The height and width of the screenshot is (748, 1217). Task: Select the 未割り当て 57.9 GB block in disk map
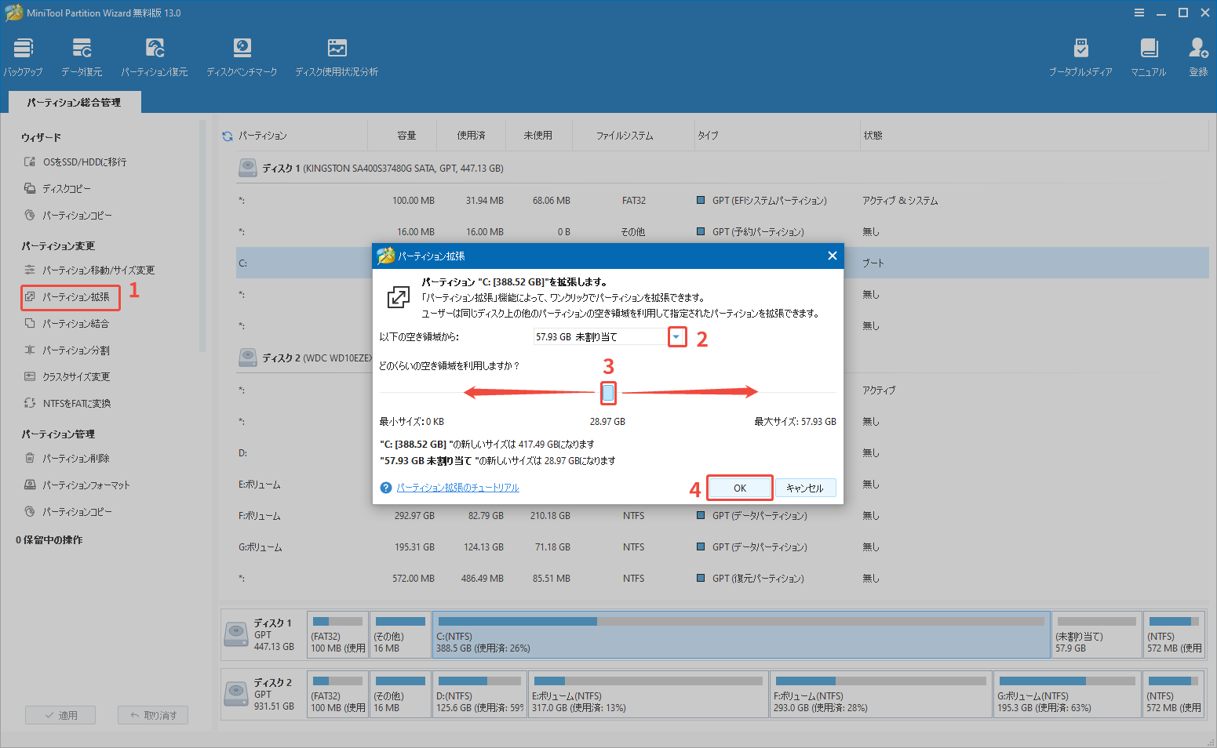1095,635
